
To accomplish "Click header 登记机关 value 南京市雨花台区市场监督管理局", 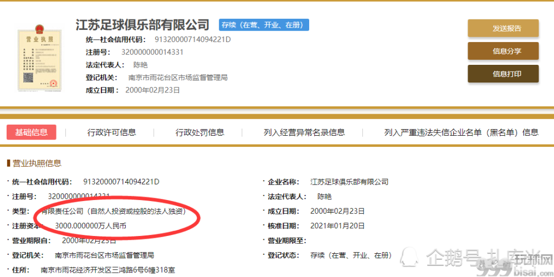I will click(x=178, y=78).
